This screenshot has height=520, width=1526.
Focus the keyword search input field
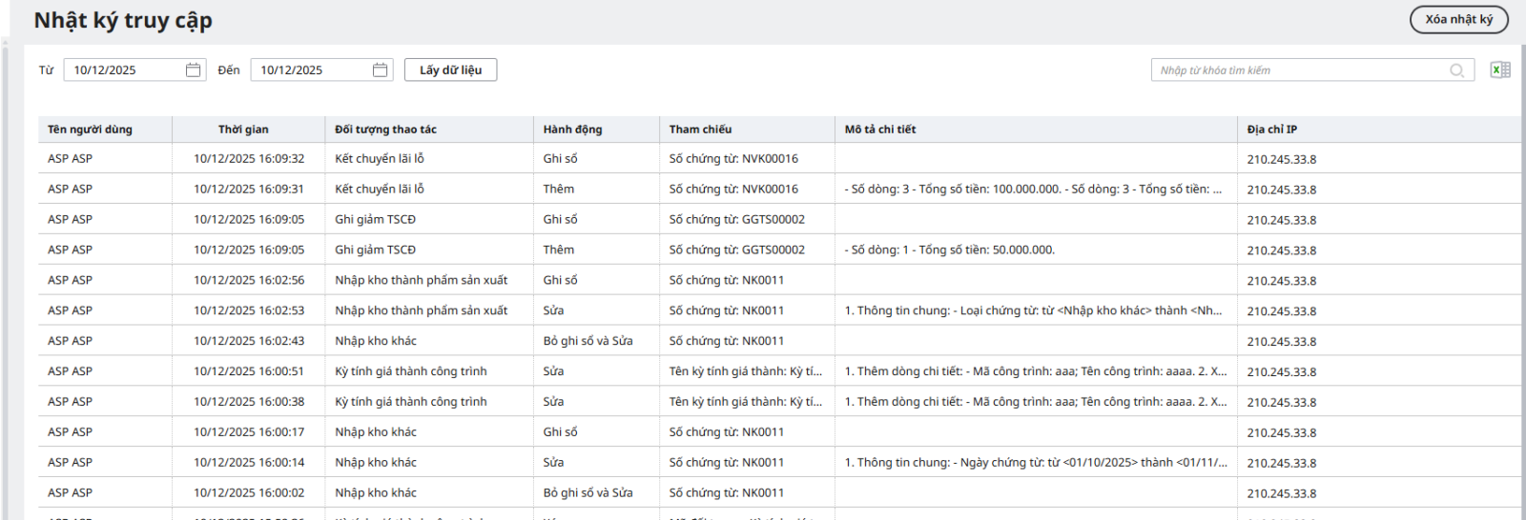coord(1297,70)
